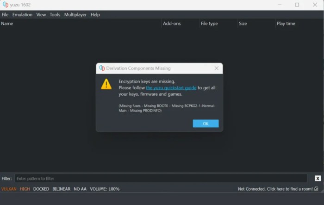The height and width of the screenshot is (205, 324).
Task: Toggle the DOCKED mode status button
Action: 41,189
